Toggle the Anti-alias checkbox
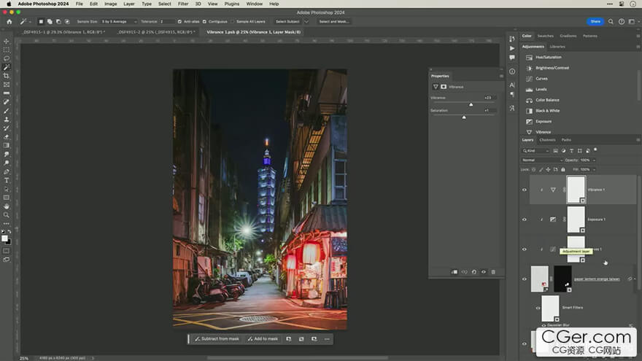Viewport: 642px width, 361px height. pos(180,22)
